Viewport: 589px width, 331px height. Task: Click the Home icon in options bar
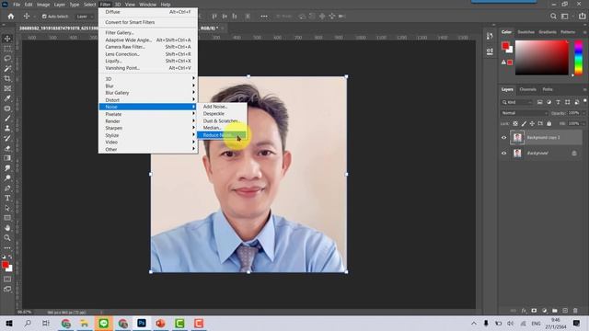point(11,17)
